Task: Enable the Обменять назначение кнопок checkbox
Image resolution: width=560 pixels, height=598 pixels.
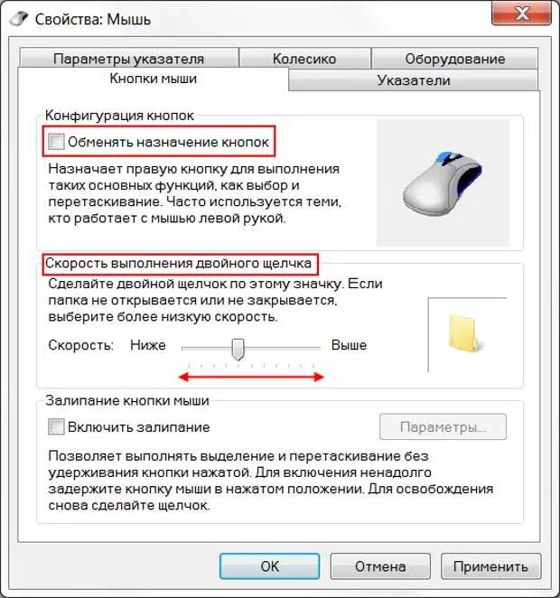Action: [x=56, y=142]
